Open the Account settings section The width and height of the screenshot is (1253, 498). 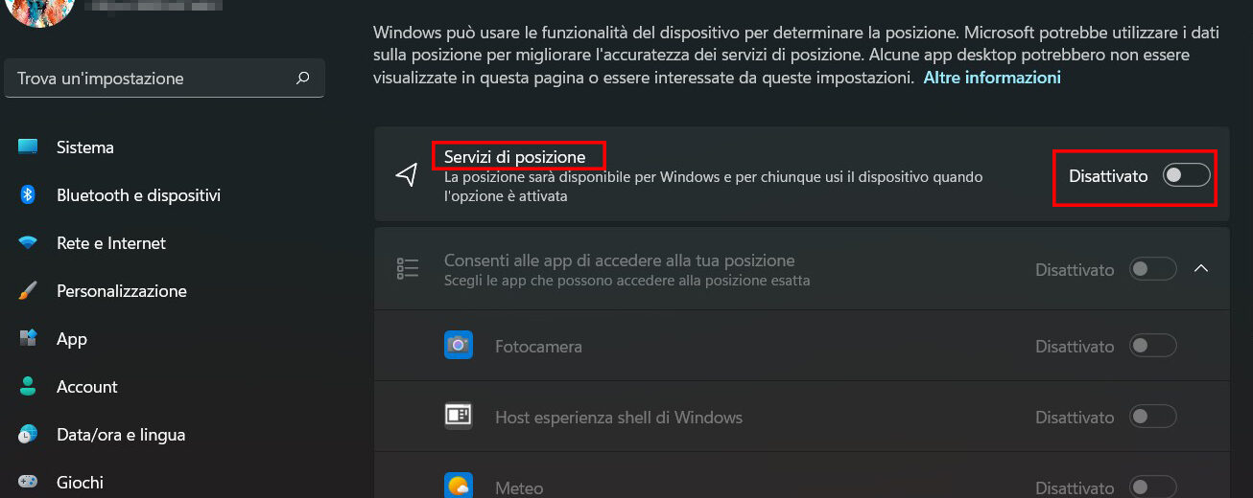point(86,387)
